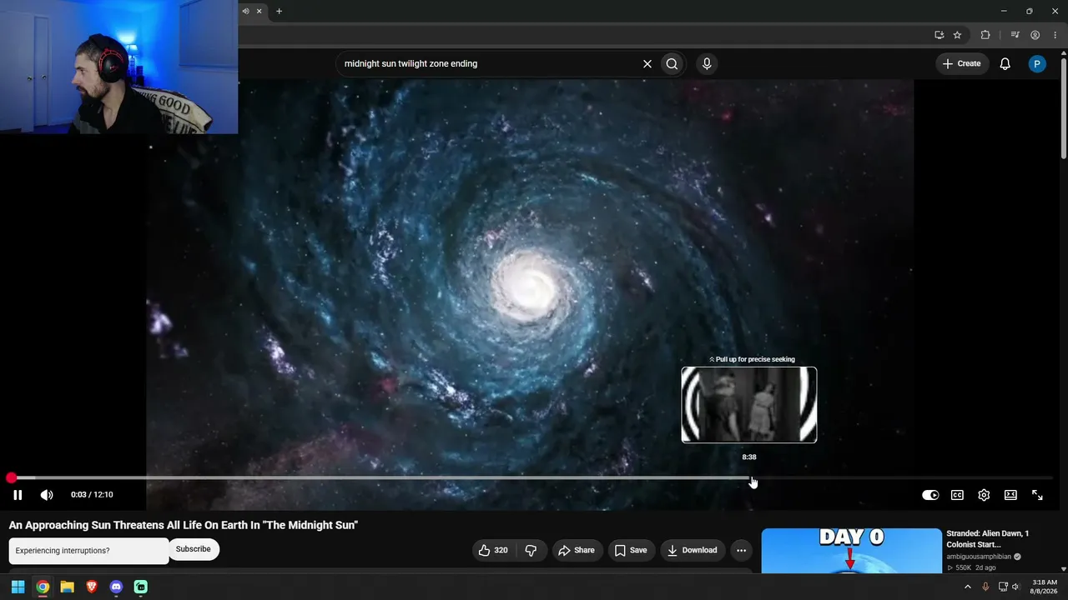Open the Chrome three-dot menu
Image resolution: width=1068 pixels, height=600 pixels.
1055,35
